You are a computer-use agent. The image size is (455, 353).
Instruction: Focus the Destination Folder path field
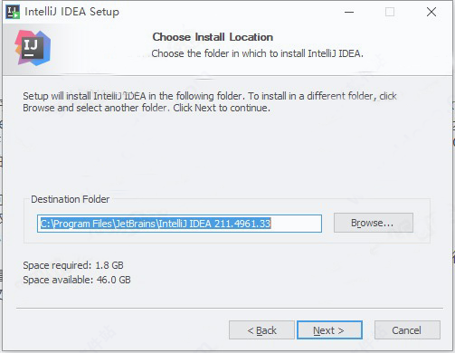point(179,224)
